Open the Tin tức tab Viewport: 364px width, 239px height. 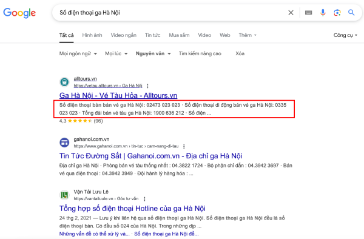coord(152,35)
